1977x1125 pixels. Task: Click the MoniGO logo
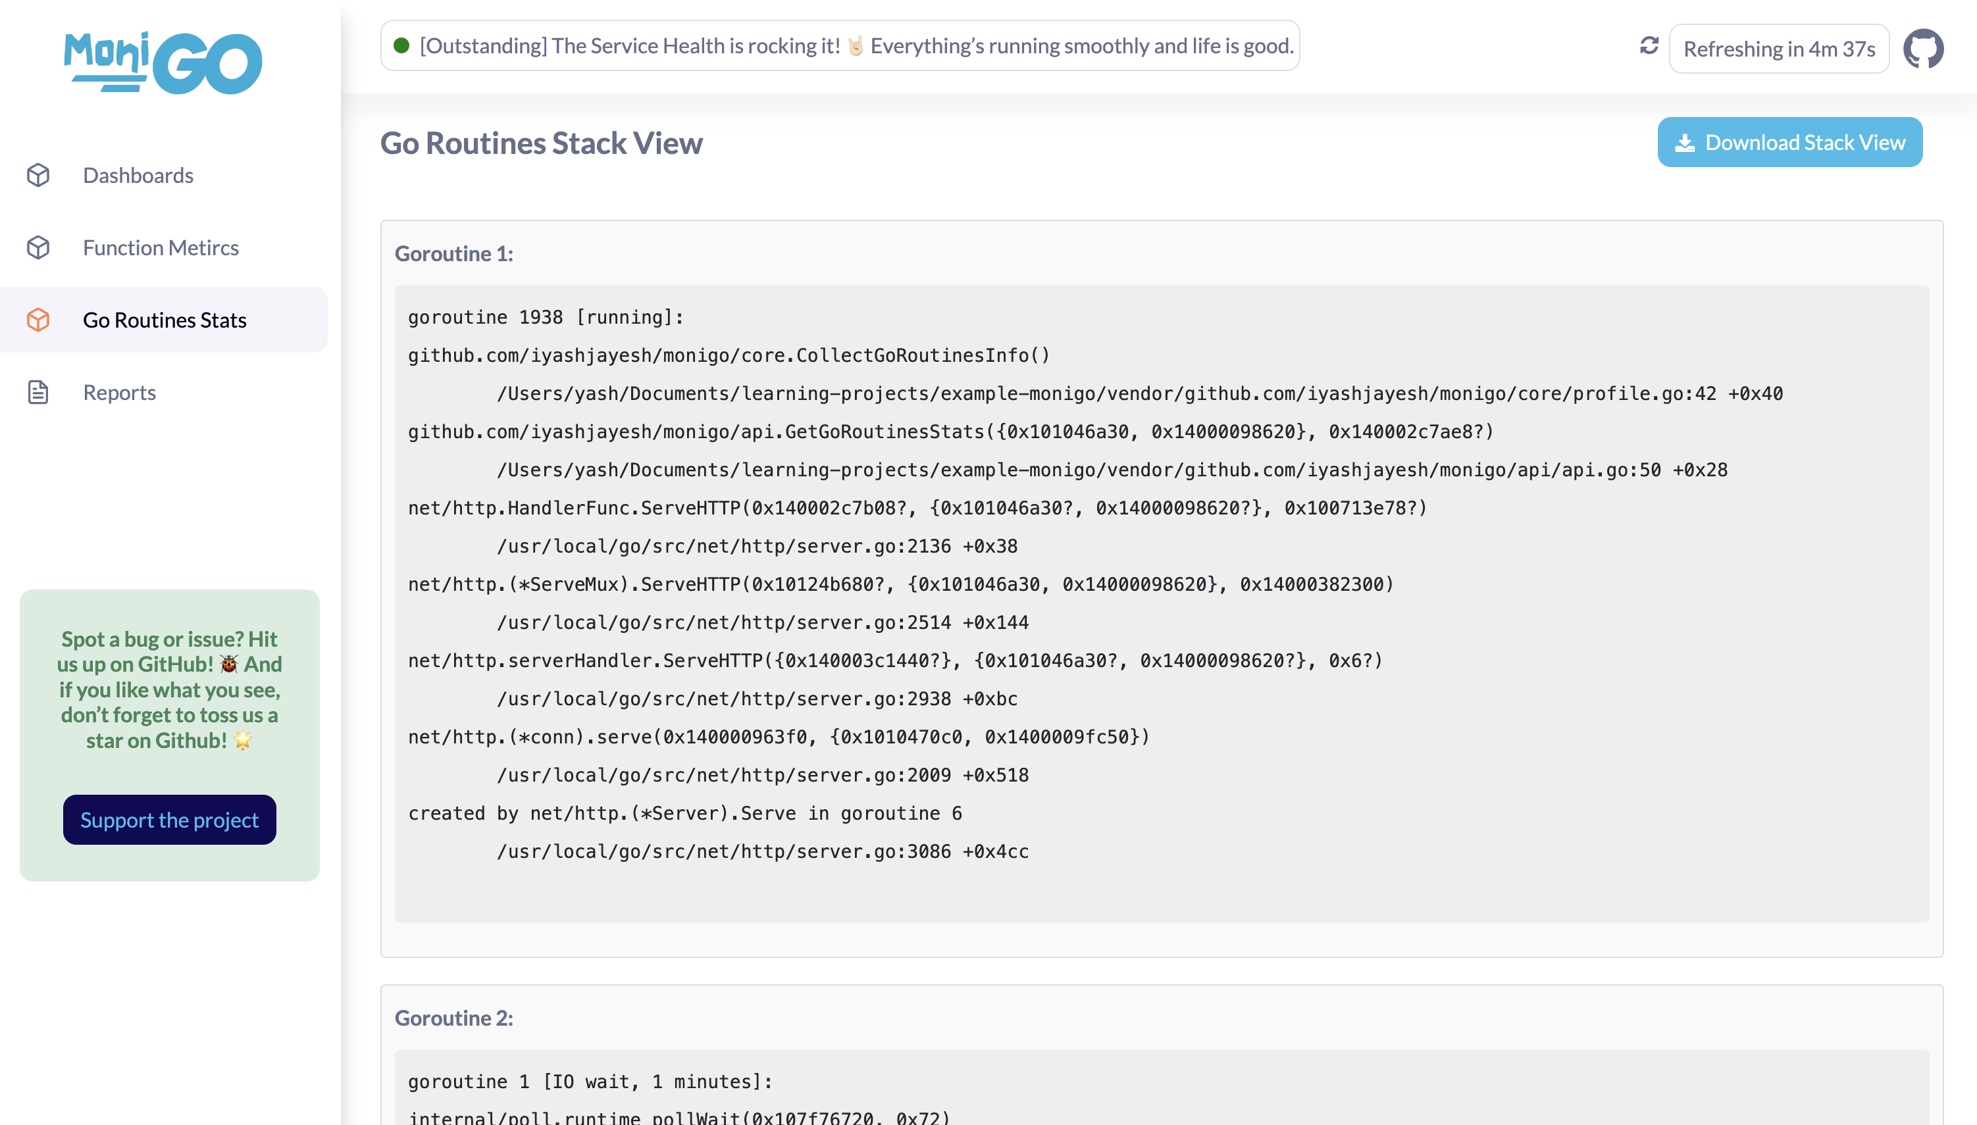tap(163, 63)
